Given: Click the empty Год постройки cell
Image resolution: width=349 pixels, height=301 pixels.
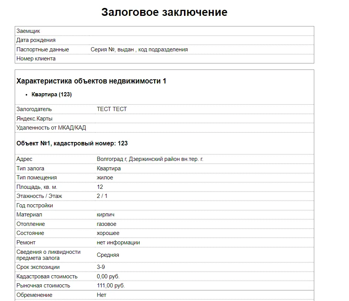Looking at the screenshot, I should pos(151,205).
